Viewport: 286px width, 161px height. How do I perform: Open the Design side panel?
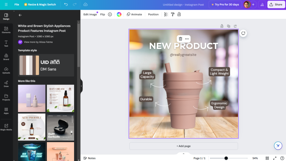pos(6,16)
